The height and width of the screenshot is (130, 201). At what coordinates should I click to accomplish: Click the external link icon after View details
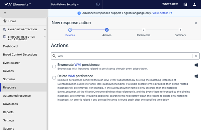tap(171, 13)
